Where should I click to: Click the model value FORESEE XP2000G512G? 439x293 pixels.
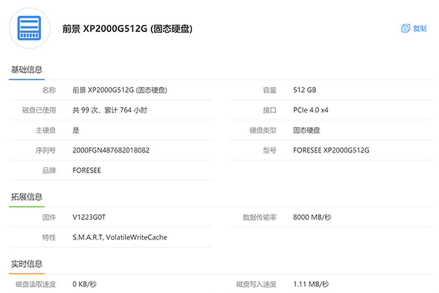click(331, 150)
